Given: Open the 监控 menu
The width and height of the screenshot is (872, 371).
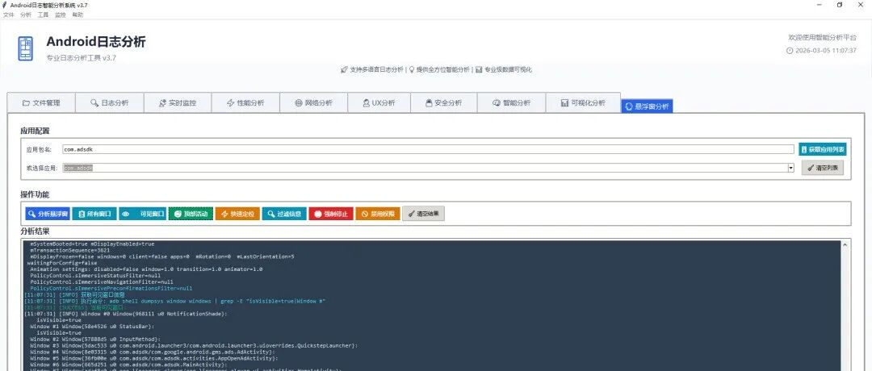Looking at the screenshot, I should (x=60, y=15).
